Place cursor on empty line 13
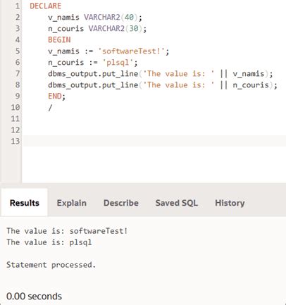 click(x=154, y=141)
